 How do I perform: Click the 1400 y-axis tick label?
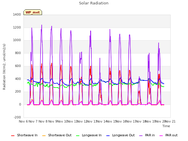coord(17,14)
